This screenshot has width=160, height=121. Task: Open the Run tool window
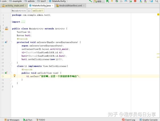(28, 120)
